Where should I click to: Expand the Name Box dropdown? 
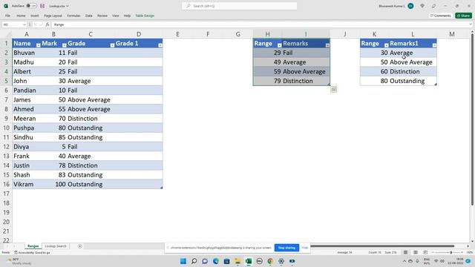click(24, 24)
